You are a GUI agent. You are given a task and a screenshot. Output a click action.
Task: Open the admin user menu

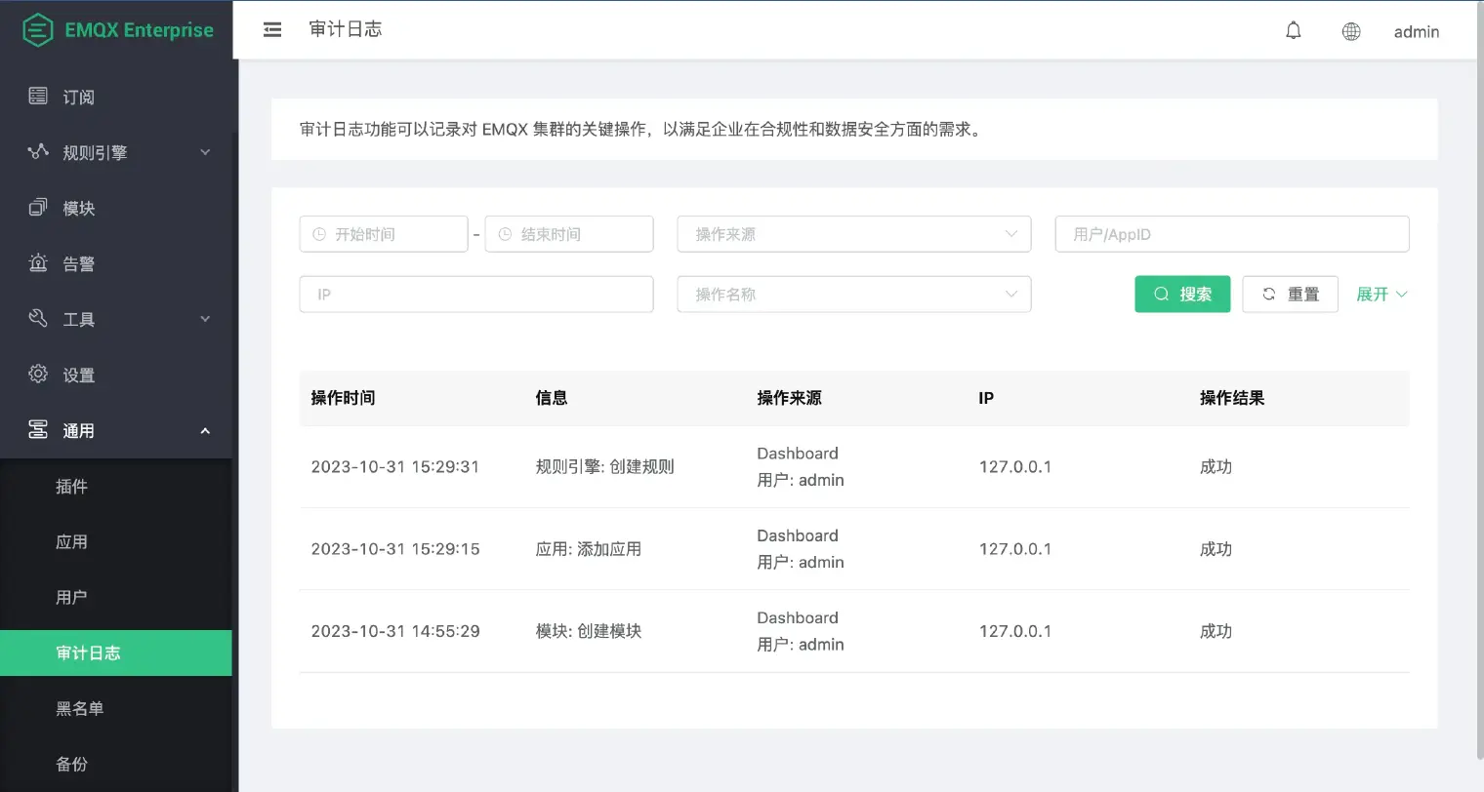coord(1417,32)
